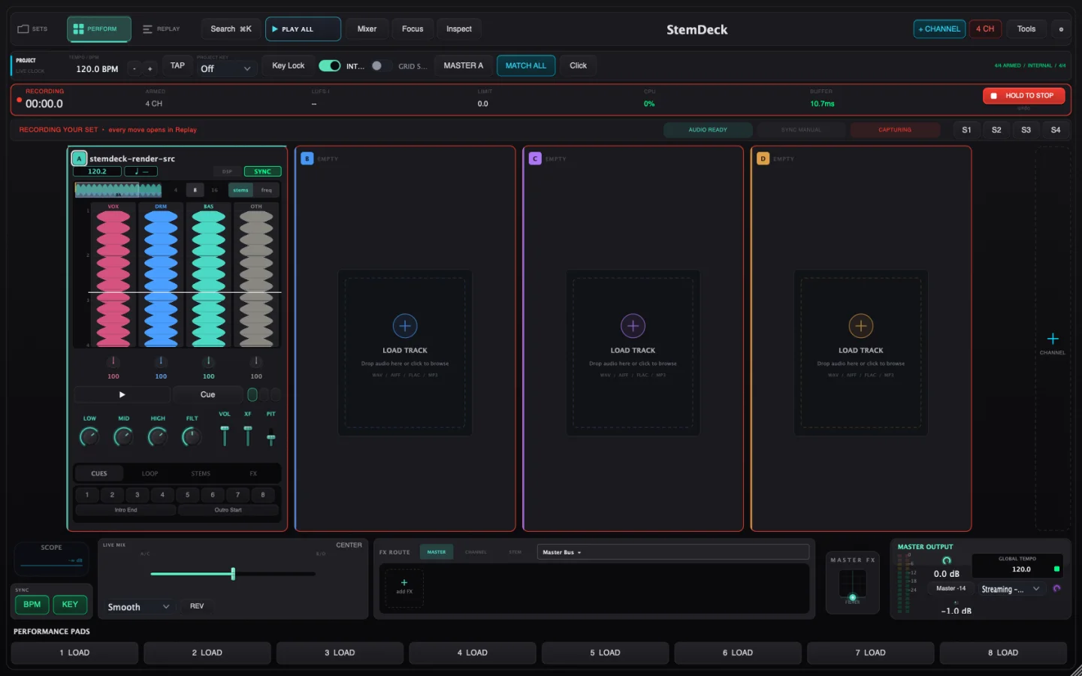Switch deck A view to stems
The height and width of the screenshot is (676, 1082).
pyautogui.click(x=240, y=190)
